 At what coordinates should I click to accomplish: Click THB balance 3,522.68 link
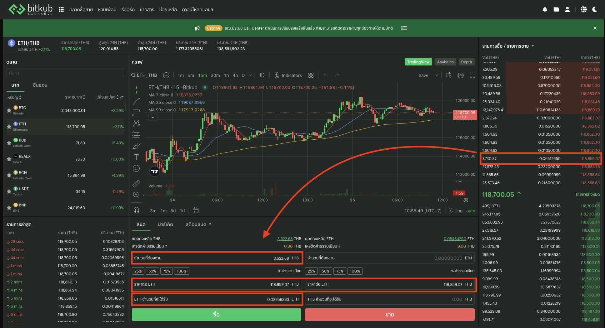point(285,239)
